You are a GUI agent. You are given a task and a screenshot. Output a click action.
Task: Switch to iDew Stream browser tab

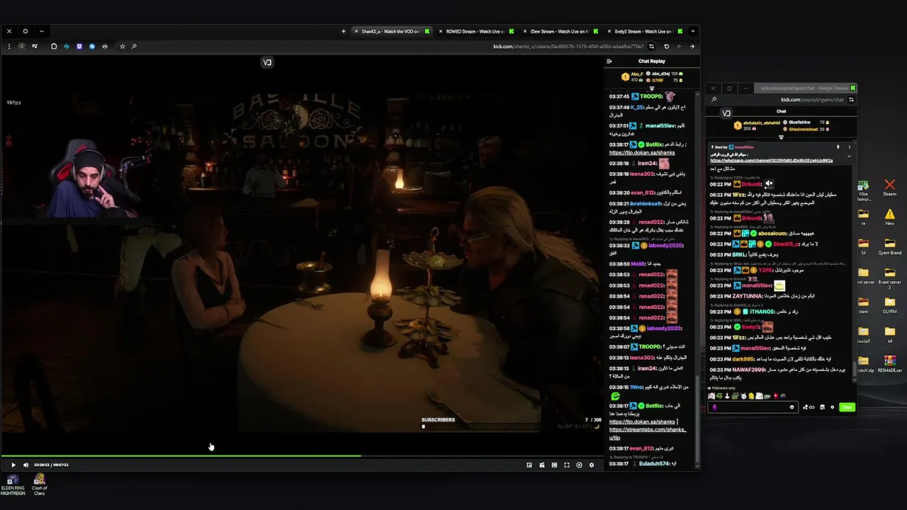[x=559, y=31]
